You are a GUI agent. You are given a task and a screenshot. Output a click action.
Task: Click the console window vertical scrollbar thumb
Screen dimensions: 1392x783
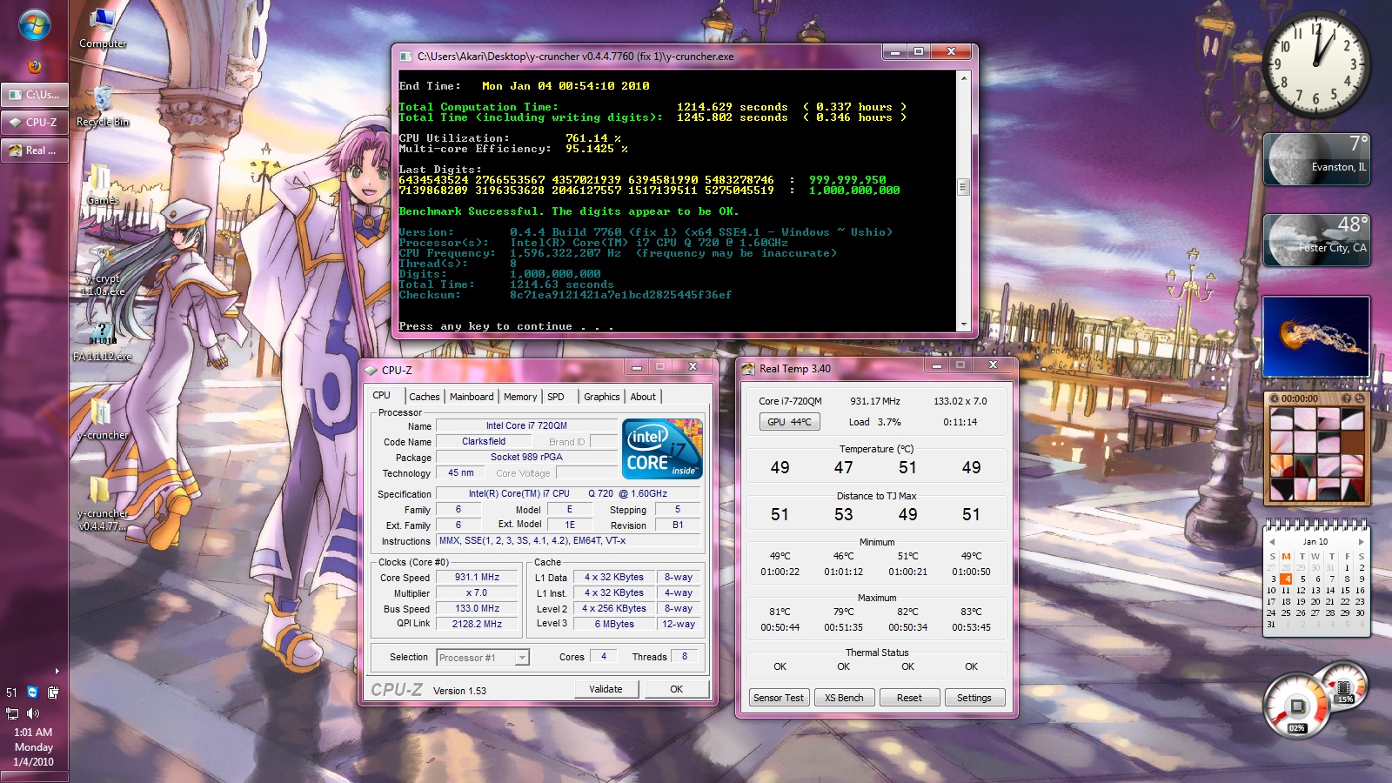pyautogui.click(x=963, y=187)
